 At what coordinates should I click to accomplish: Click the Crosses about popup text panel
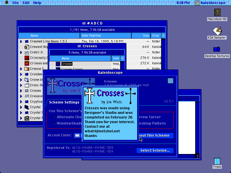110,114
